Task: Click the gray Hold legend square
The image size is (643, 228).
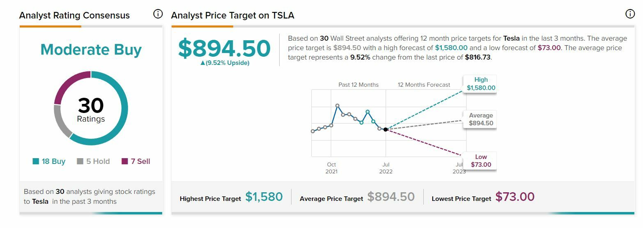Action: coord(80,161)
